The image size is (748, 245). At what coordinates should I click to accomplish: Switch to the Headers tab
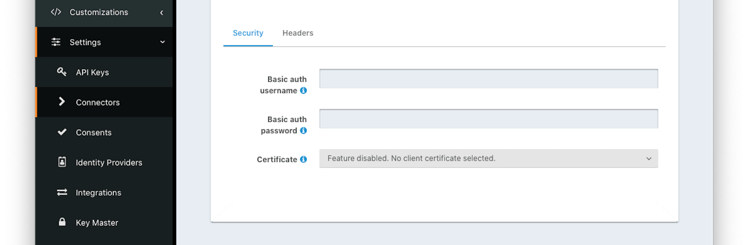(x=298, y=33)
